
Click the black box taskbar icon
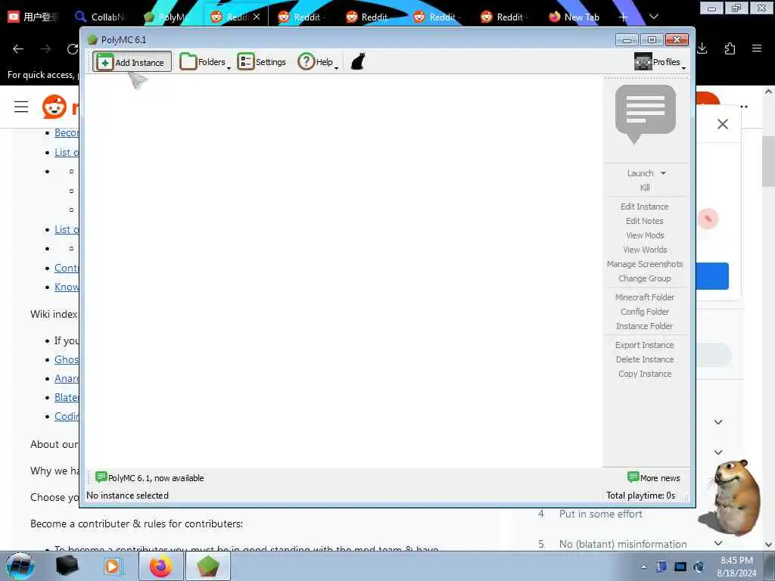click(67, 566)
